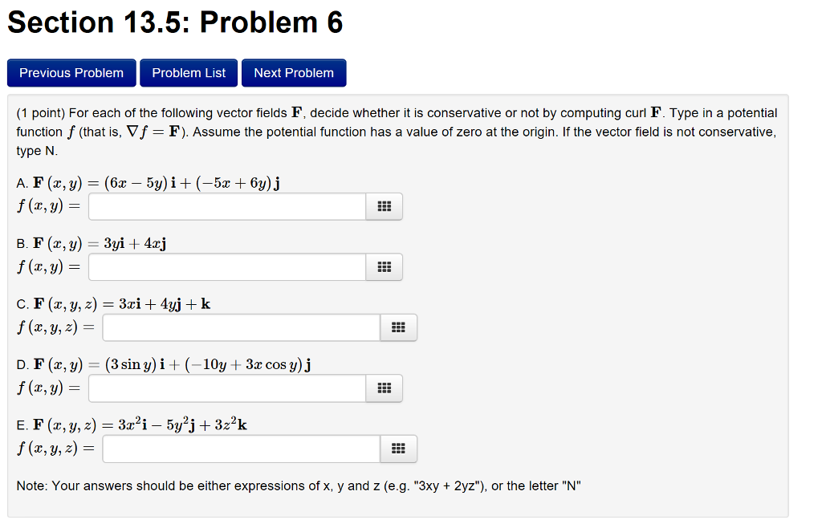Open the equation editor for part B
This screenshot has width=822, height=528.
[x=384, y=267]
